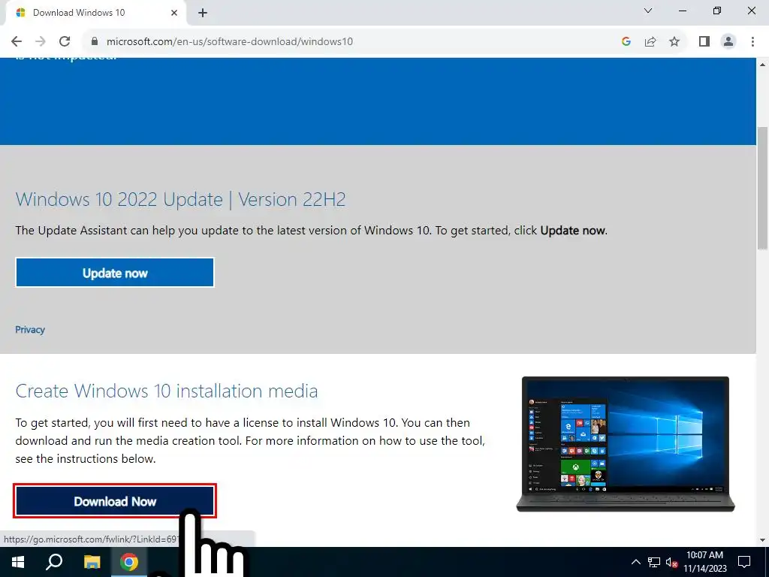The image size is (769, 577).
Task: Click 'Windows 10 2022 Update | Version 22H2' heading
Action: point(180,200)
